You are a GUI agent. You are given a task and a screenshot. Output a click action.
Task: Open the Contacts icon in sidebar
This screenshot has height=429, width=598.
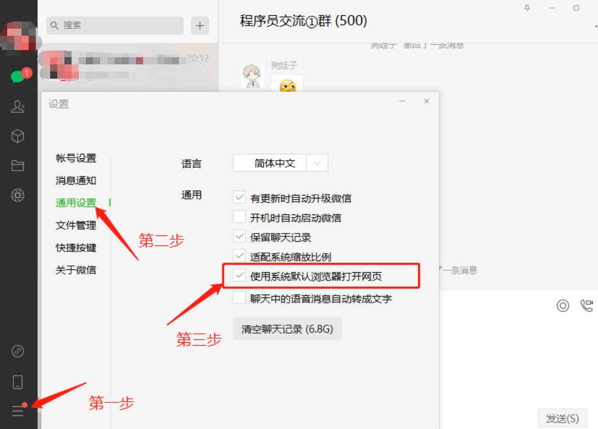18,106
